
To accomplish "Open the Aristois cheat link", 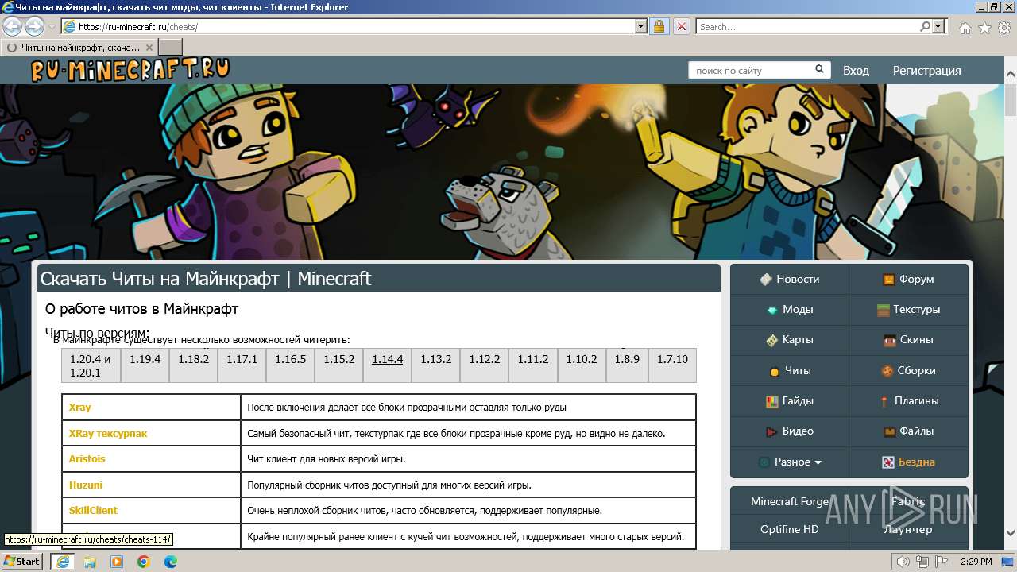I will pyautogui.click(x=87, y=458).
